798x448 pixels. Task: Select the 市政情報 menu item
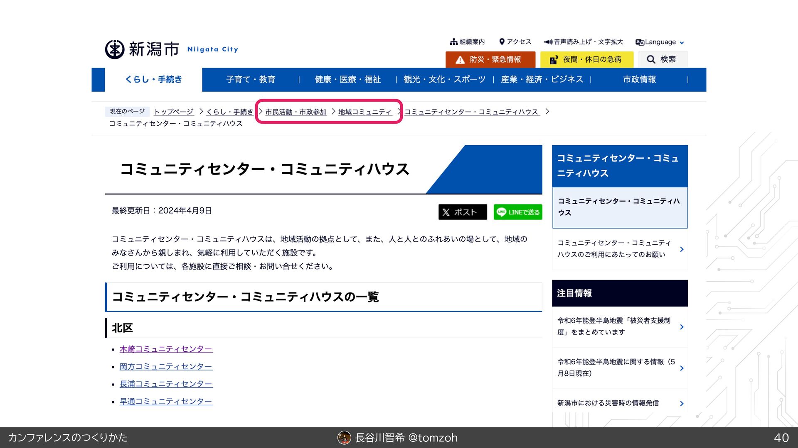pos(639,79)
